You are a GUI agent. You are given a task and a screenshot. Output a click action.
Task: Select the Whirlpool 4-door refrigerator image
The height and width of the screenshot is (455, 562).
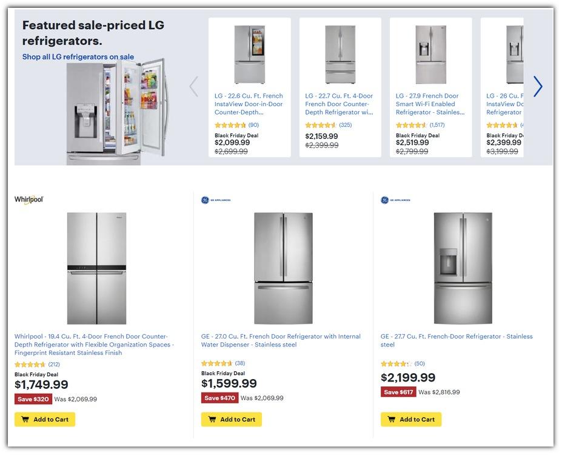(x=97, y=268)
